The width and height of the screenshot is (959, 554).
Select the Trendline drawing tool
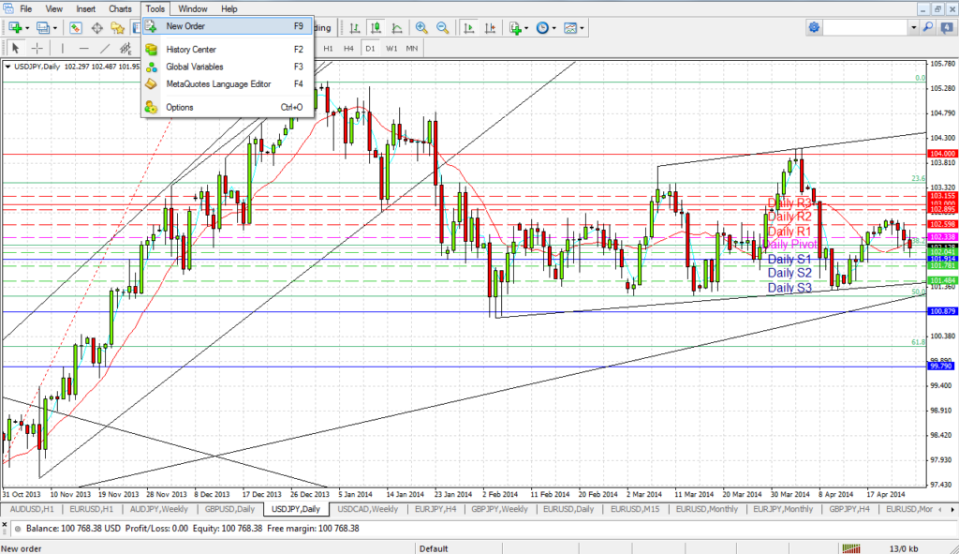[x=105, y=48]
